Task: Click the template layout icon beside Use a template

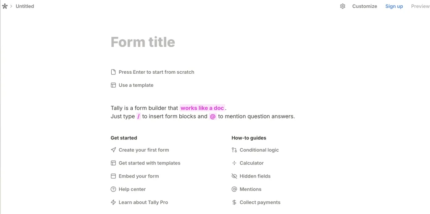Action: coord(113,85)
